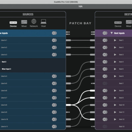
Task: Toggle the pair-link button for Host 10
Action: 105,105
